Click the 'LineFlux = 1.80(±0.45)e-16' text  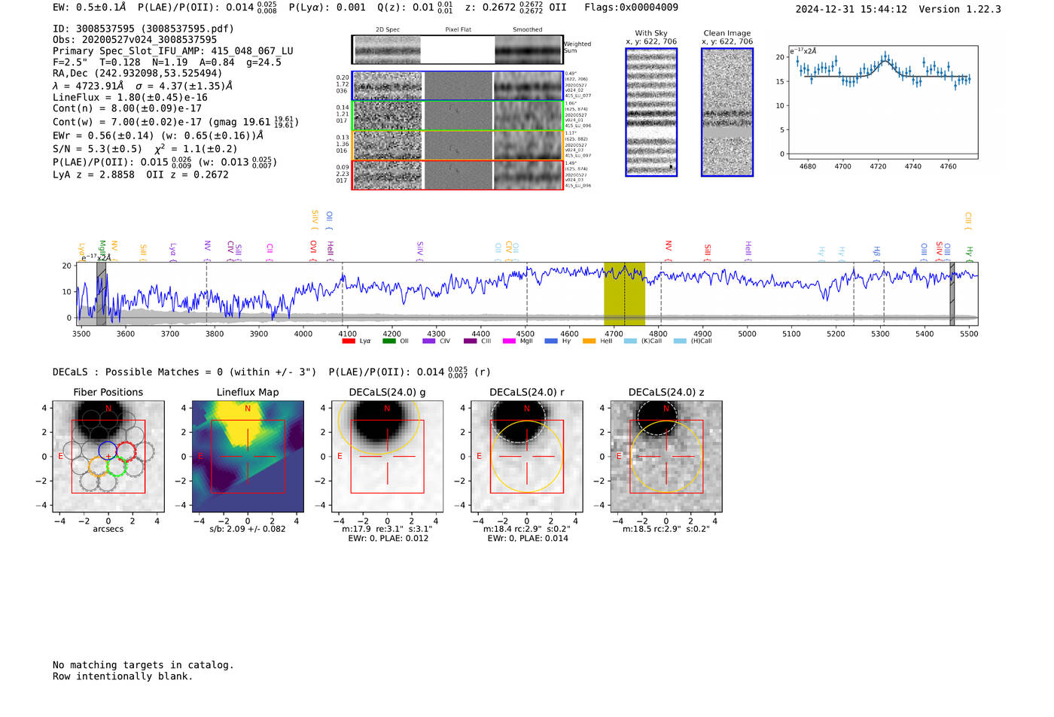pos(130,97)
